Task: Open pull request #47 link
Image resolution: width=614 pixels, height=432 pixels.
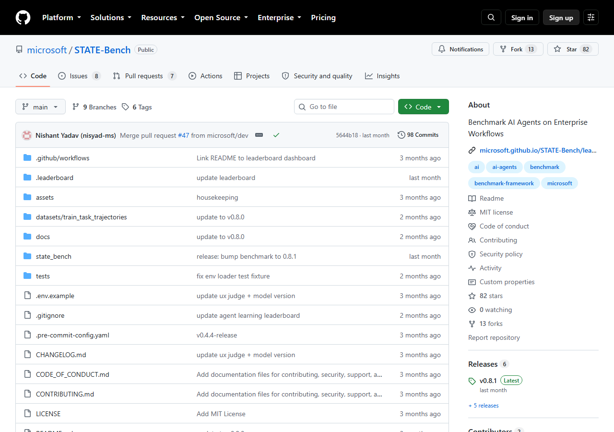Action: [x=184, y=135]
